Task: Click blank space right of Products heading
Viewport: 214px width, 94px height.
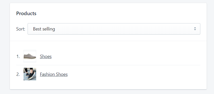Action: (x=120, y=13)
